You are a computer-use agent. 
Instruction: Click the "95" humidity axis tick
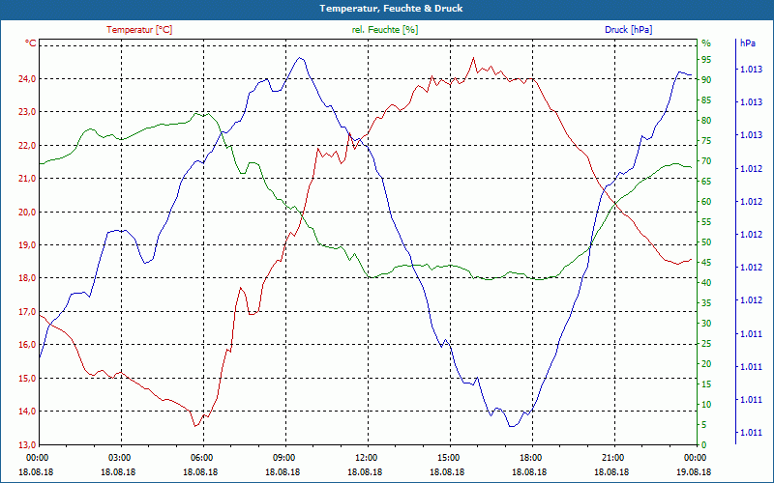706,60
